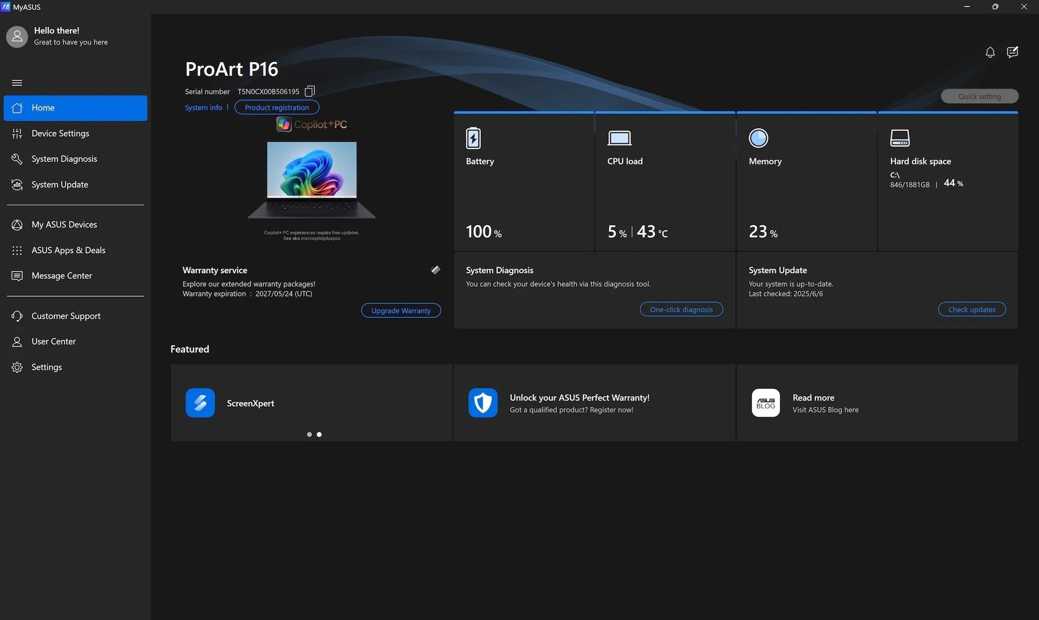Image resolution: width=1039 pixels, height=620 pixels.
Task: Click the CPU load laptop icon
Action: click(619, 138)
